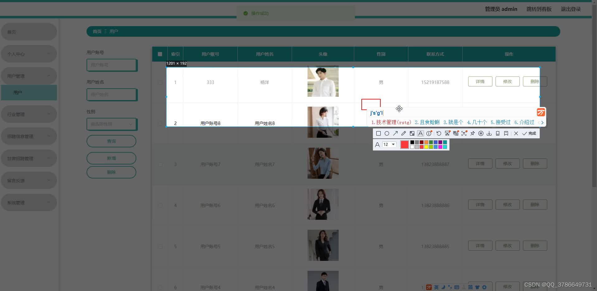Expand the 招聘信息管理 sidebar menu
The image size is (597, 291).
[29, 136]
